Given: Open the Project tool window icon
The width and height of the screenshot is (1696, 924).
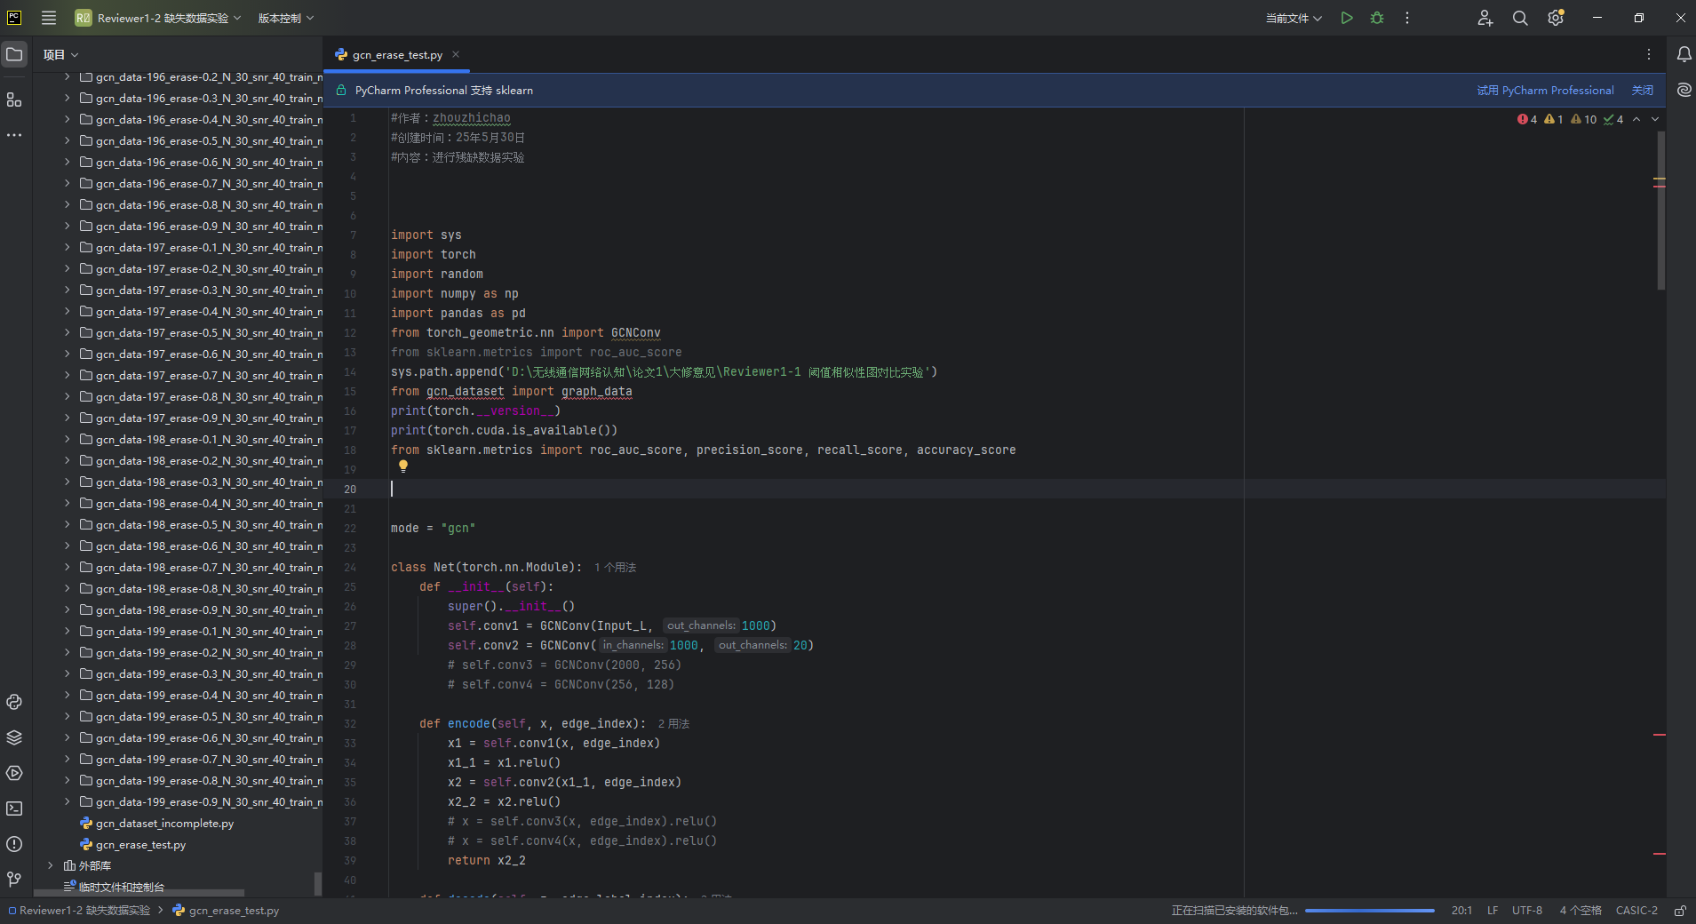Looking at the screenshot, I should point(14,54).
